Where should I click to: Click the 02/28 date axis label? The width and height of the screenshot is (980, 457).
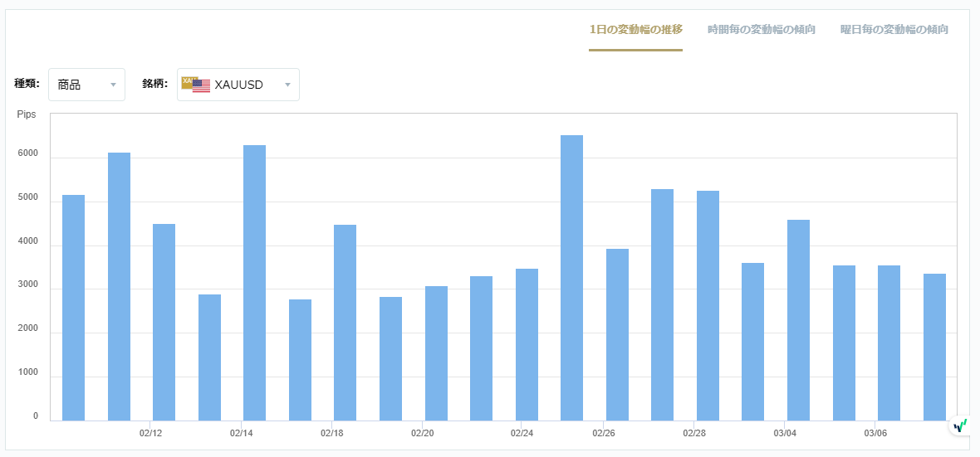[694, 433]
